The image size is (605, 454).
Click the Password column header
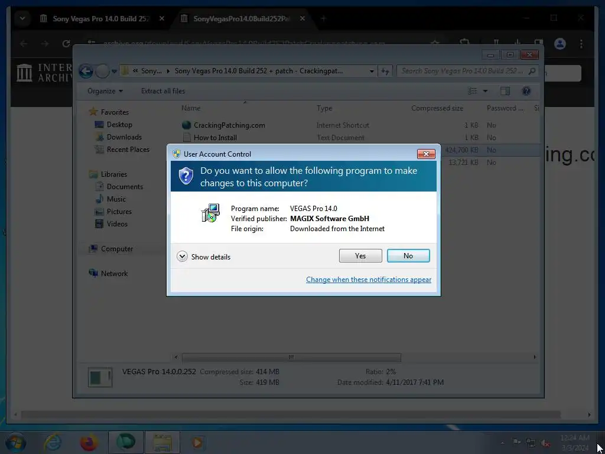(505, 108)
